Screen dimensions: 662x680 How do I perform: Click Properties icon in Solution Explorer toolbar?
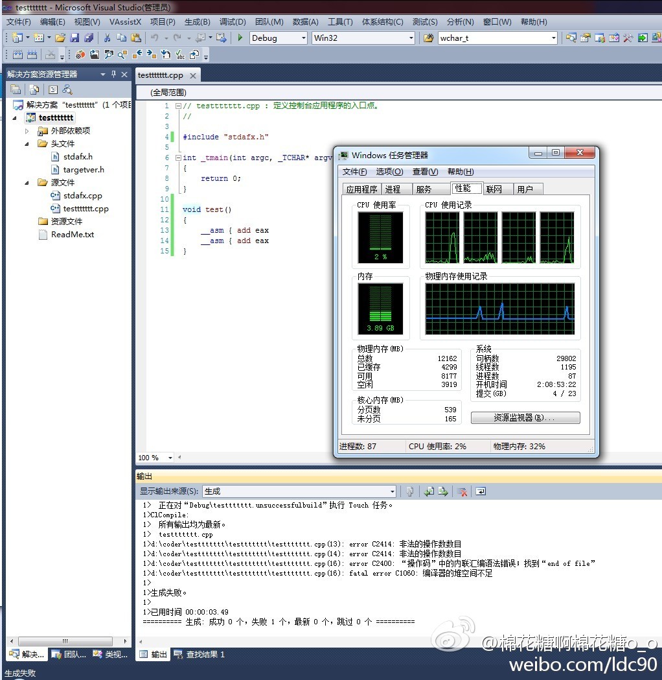[16, 89]
